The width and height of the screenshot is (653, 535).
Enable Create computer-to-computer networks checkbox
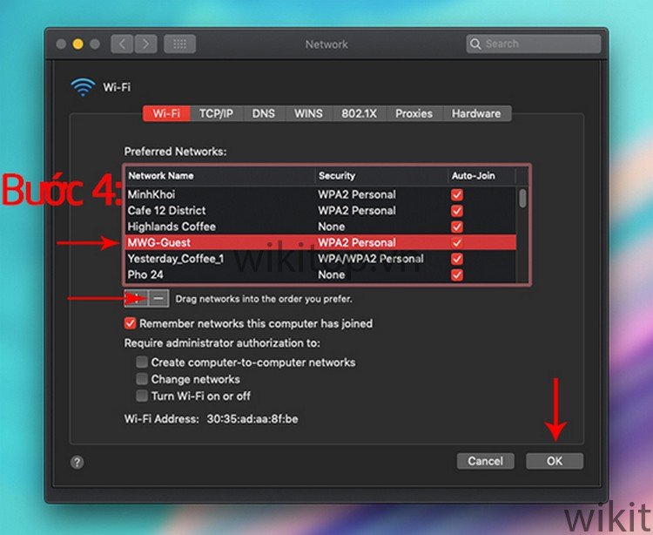(141, 362)
